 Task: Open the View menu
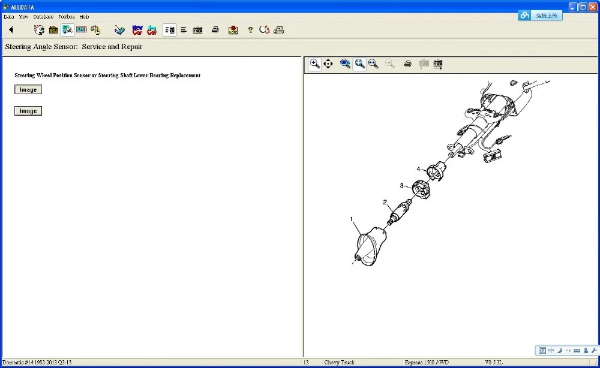pos(24,17)
